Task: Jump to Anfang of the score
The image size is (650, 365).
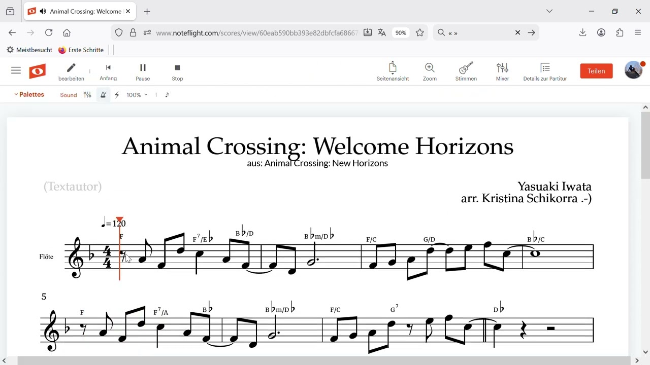Action: click(108, 71)
